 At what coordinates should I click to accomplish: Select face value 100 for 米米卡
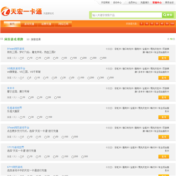[55, 98]
